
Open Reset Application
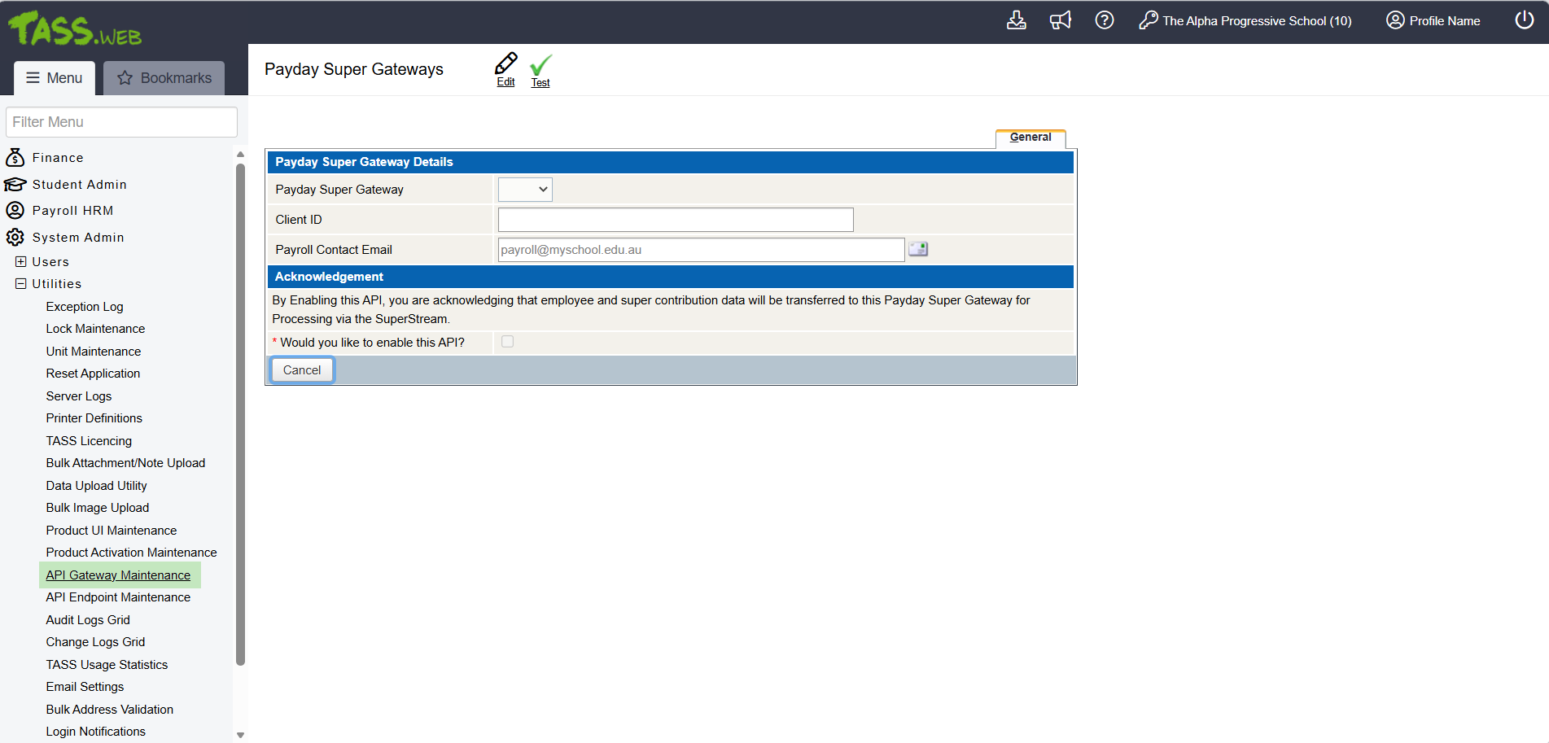pyautogui.click(x=93, y=374)
